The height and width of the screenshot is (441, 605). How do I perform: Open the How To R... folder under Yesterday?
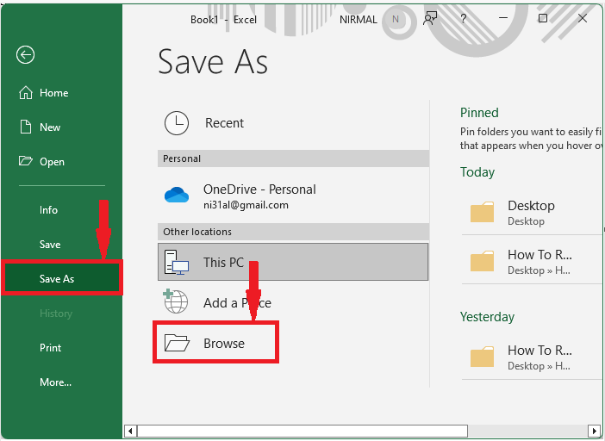click(533, 357)
